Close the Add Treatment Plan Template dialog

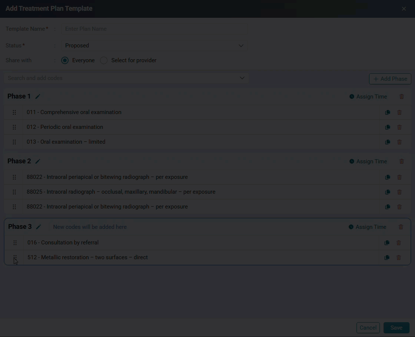tap(404, 9)
